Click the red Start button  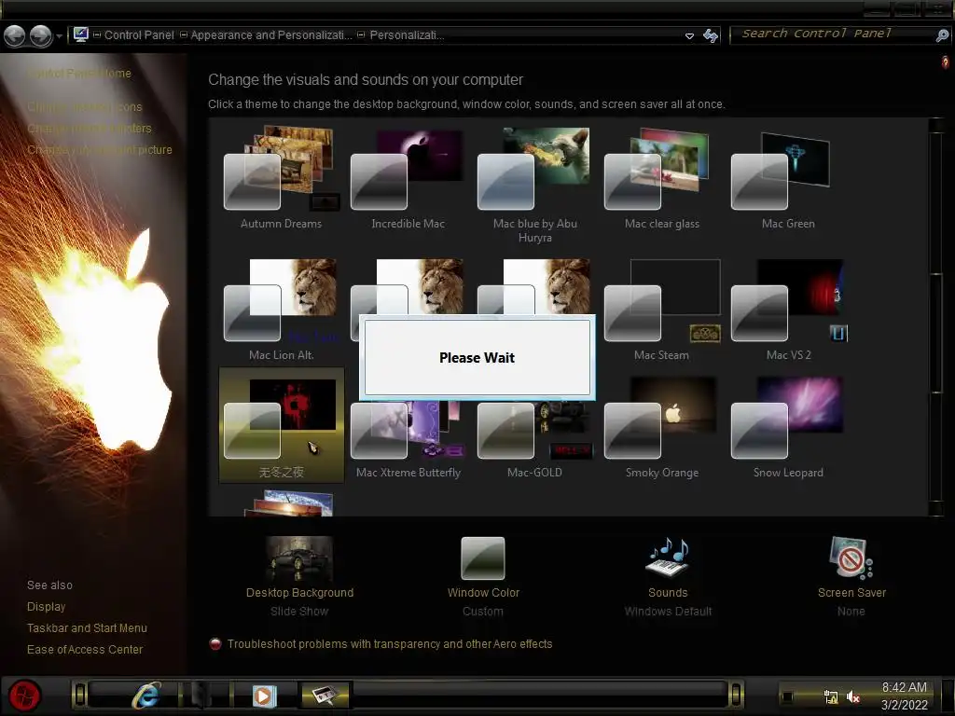(25, 695)
